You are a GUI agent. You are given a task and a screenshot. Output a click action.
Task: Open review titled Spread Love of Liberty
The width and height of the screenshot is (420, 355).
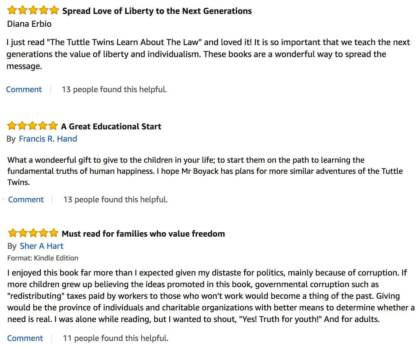pos(157,11)
